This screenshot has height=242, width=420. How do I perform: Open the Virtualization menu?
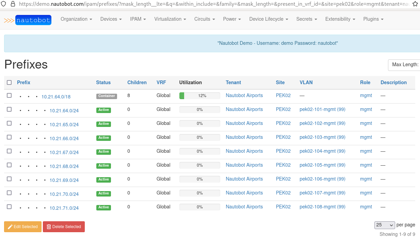pyautogui.click(x=170, y=19)
